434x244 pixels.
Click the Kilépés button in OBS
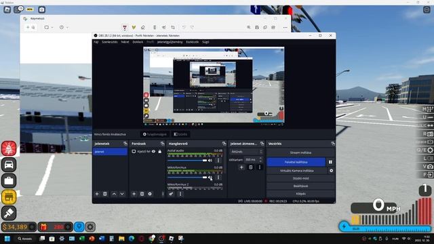(x=300, y=194)
